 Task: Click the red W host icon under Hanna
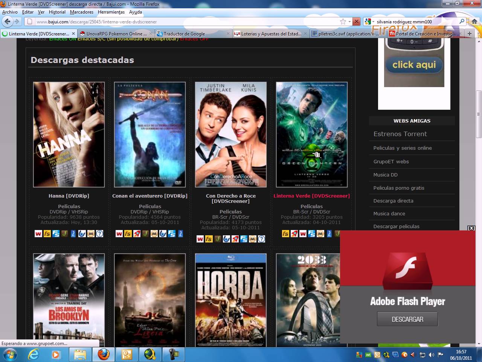pyautogui.click(x=38, y=234)
